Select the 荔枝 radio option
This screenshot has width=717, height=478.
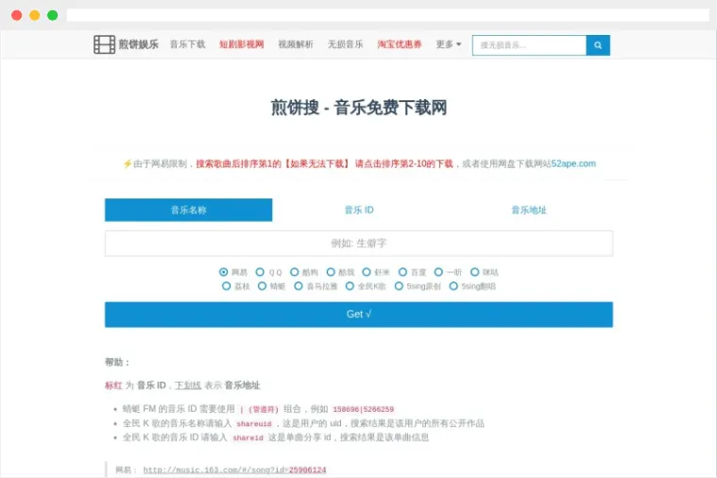click(x=226, y=286)
